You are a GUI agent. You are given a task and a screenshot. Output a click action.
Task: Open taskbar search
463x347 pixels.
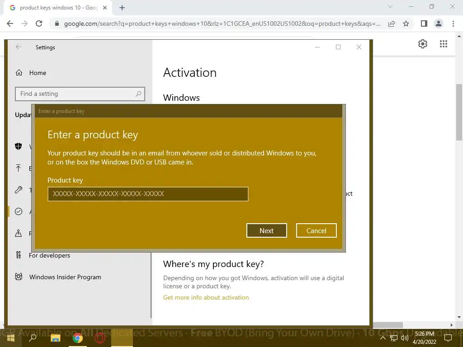click(33, 338)
